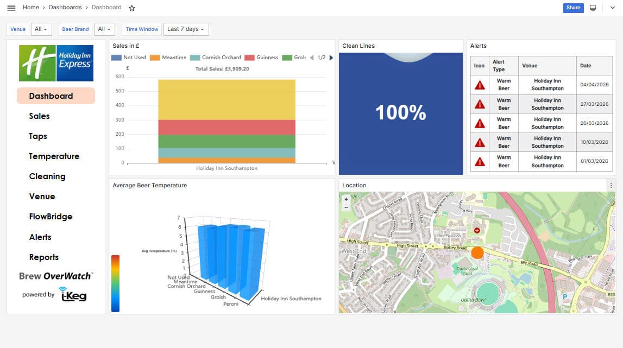Open the Beer Brand All dropdown

[x=104, y=29]
